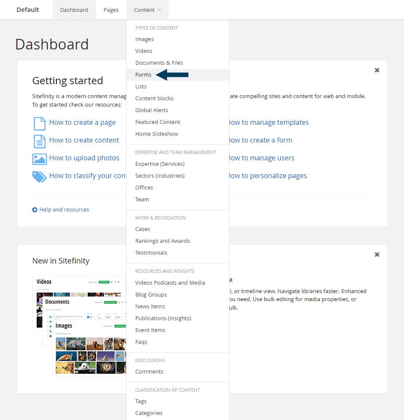Switch to the Dashboard tab
This screenshot has height=420, width=404.
click(74, 9)
